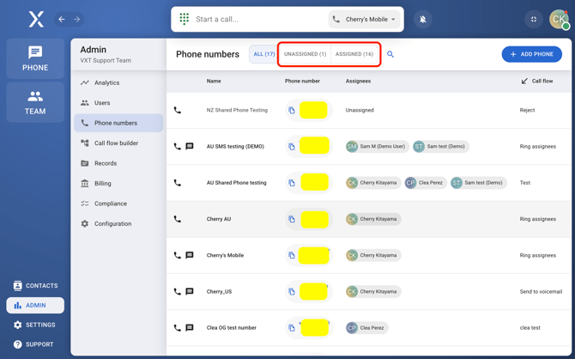Click the back navigation arrow
The height and width of the screenshot is (359, 575).
point(62,19)
